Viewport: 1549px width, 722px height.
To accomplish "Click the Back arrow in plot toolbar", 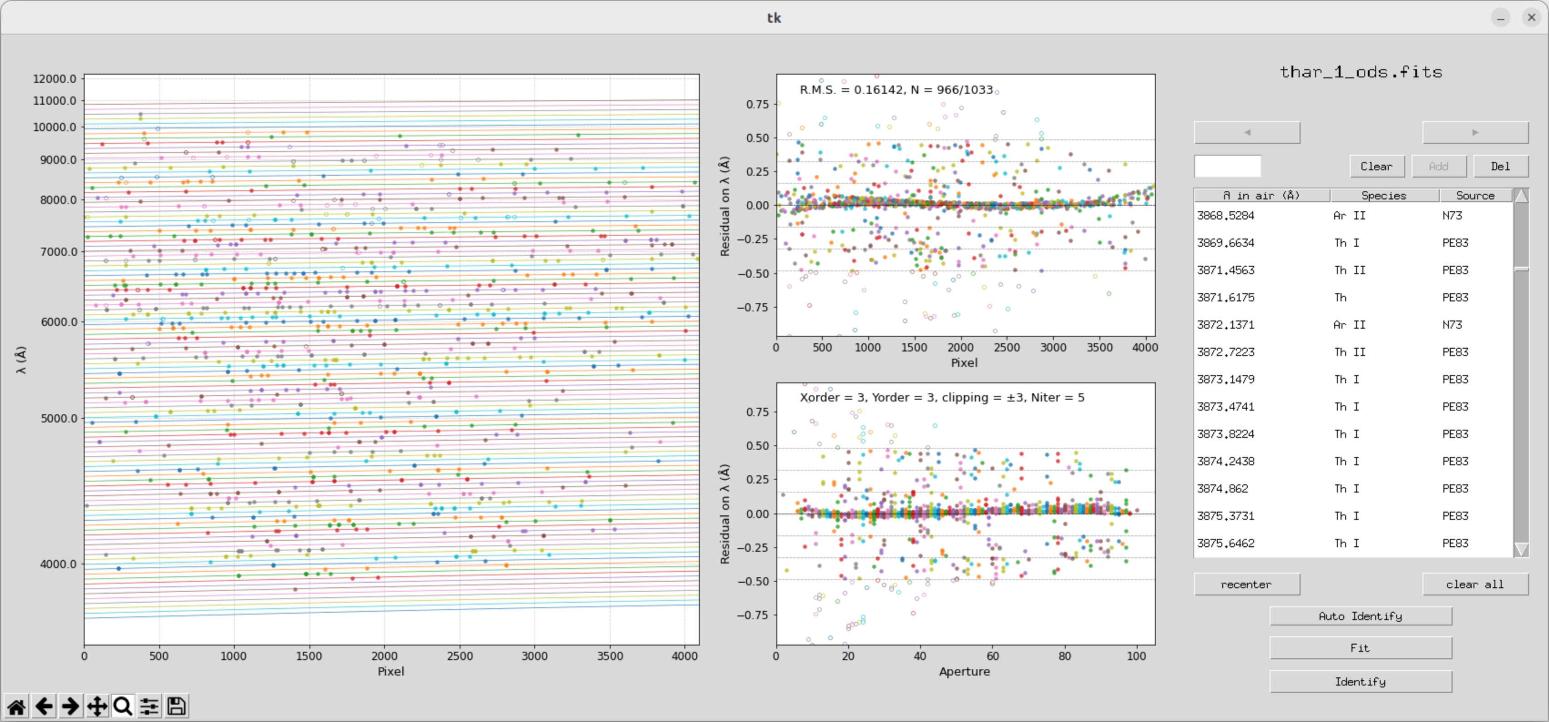I will point(43,706).
